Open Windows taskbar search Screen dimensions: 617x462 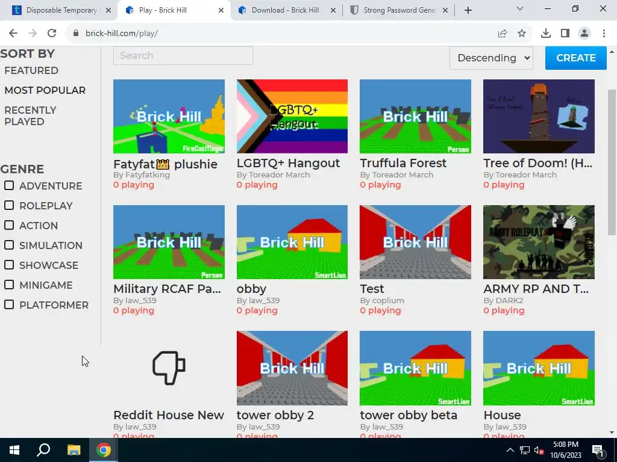pos(43,450)
